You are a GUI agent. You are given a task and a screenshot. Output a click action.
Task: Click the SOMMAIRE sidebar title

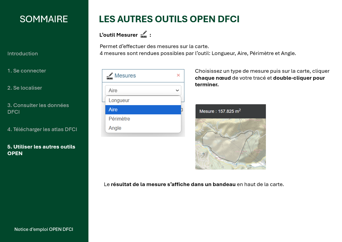point(44,19)
